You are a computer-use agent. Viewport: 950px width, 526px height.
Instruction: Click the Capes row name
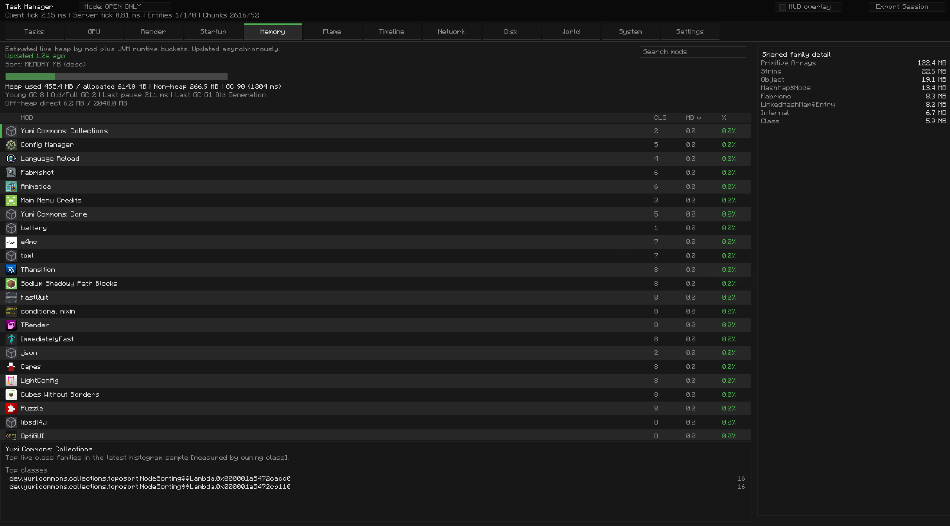pos(31,367)
